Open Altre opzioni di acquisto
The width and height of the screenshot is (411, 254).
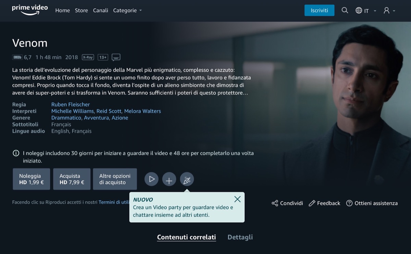tap(115, 179)
